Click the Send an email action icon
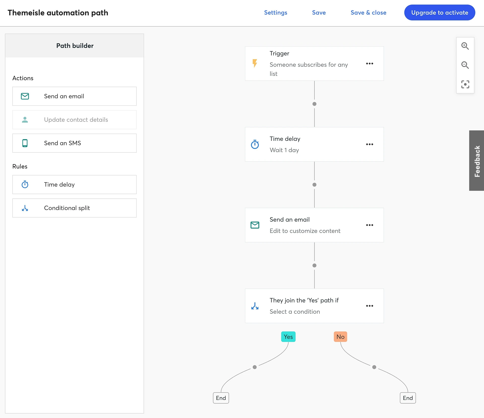 pyautogui.click(x=25, y=96)
